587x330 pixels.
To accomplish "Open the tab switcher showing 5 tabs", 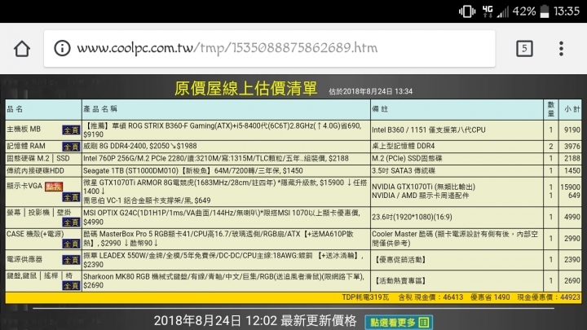I will coord(524,49).
